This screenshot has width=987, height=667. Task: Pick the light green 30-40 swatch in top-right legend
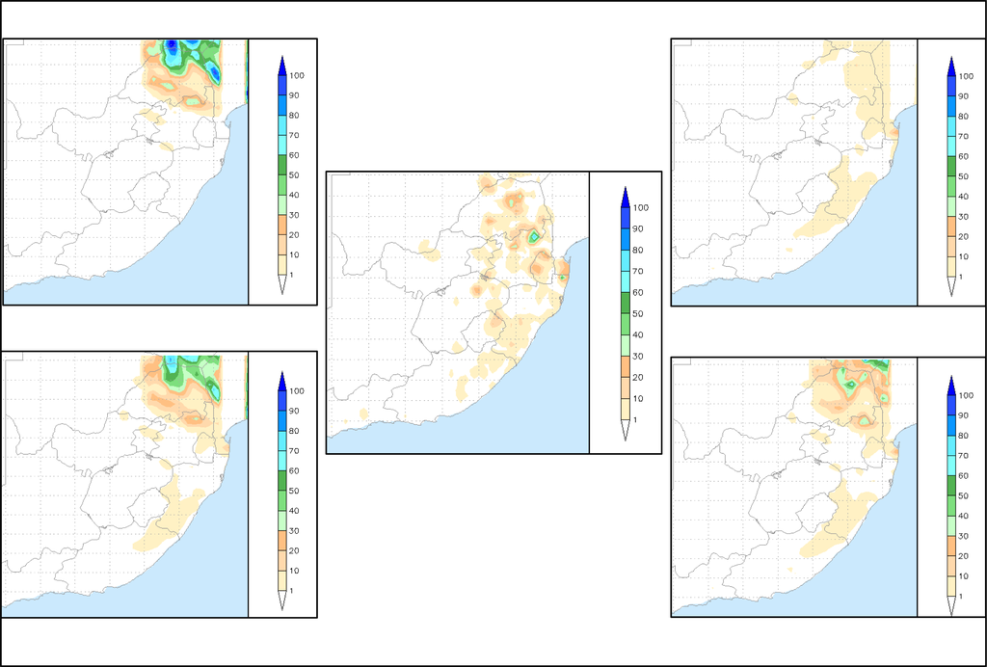(951, 206)
